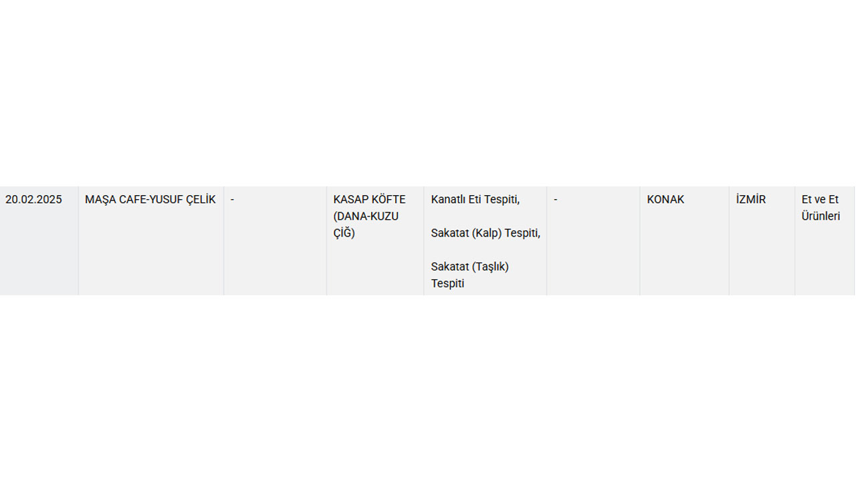Image resolution: width=856 pixels, height=481 pixels.
Task: Click the ÇİĞ) text in product cell
Action: click(x=344, y=232)
